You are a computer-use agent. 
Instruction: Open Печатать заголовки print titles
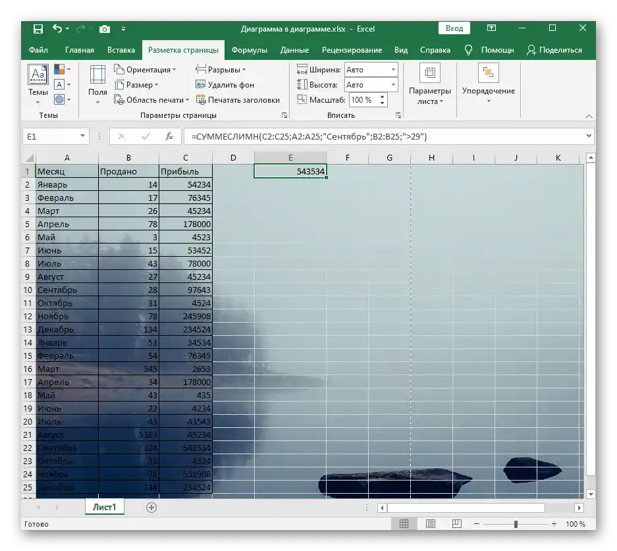coord(238,100)
